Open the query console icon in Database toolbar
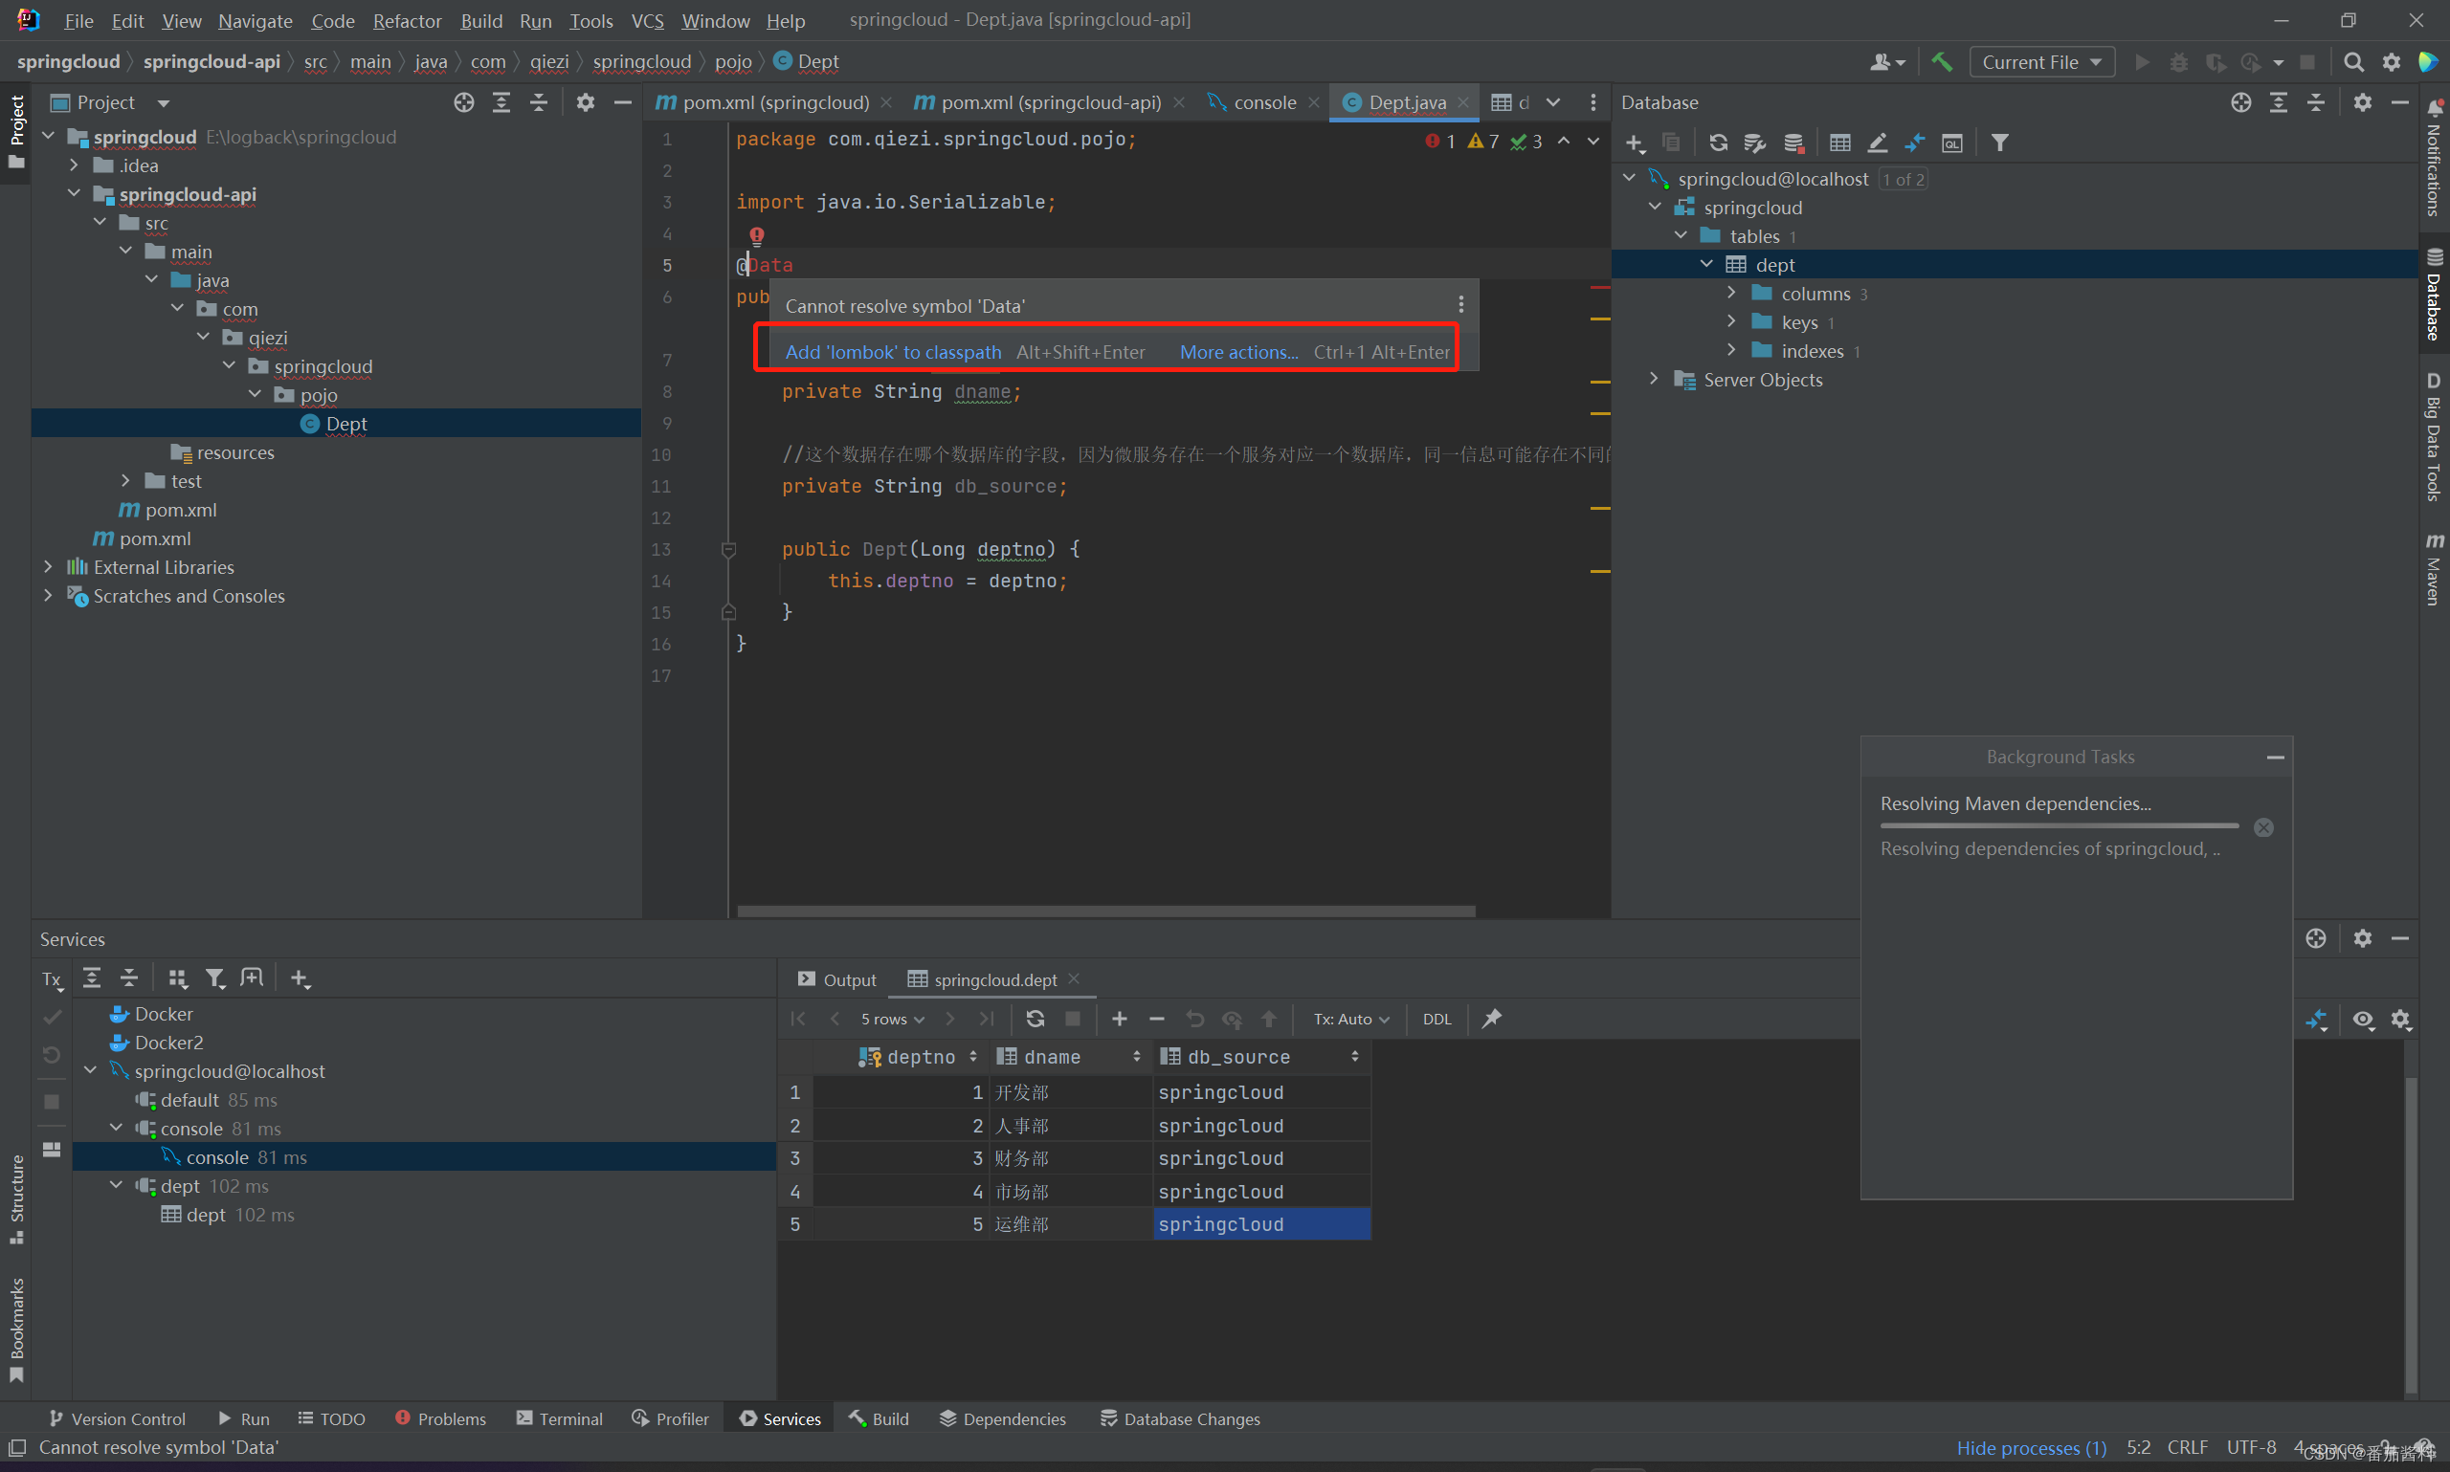This screenshot has height=1472, width=2450. point(1950,143)
